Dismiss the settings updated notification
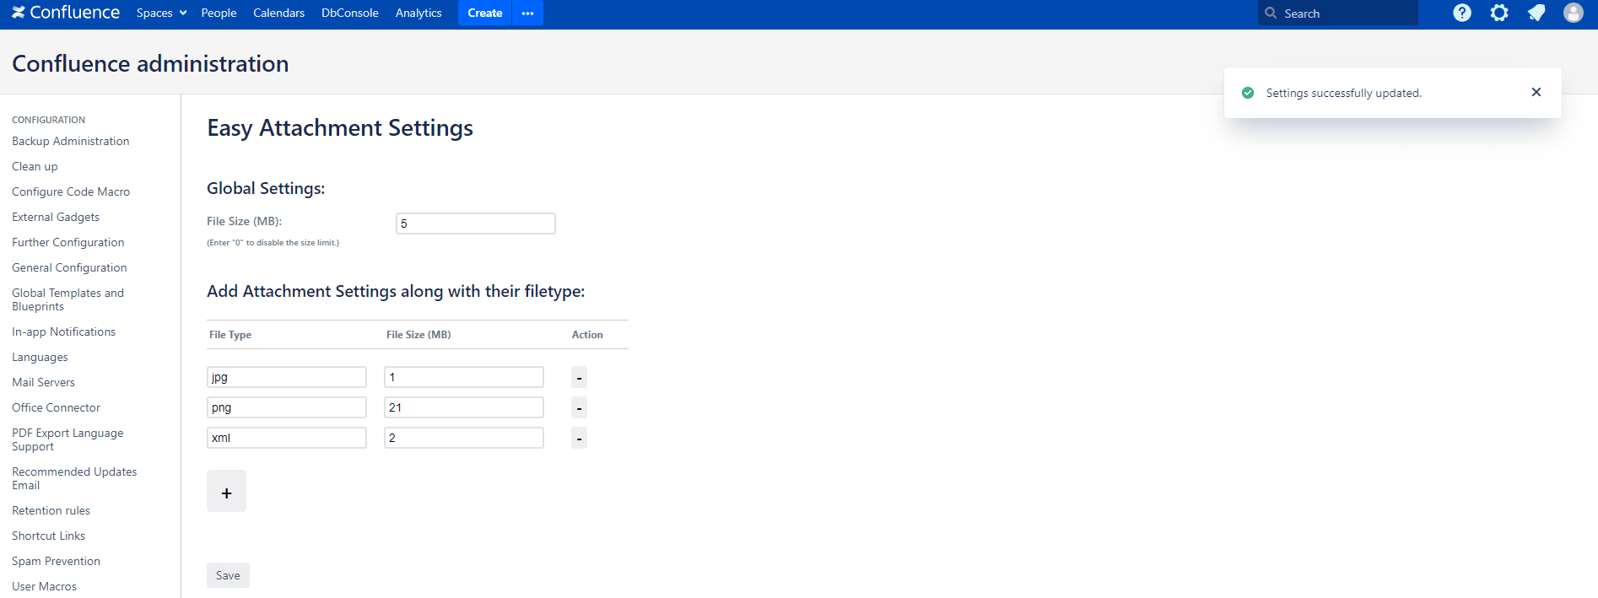1598x598 pixels. pos(1536,92)
